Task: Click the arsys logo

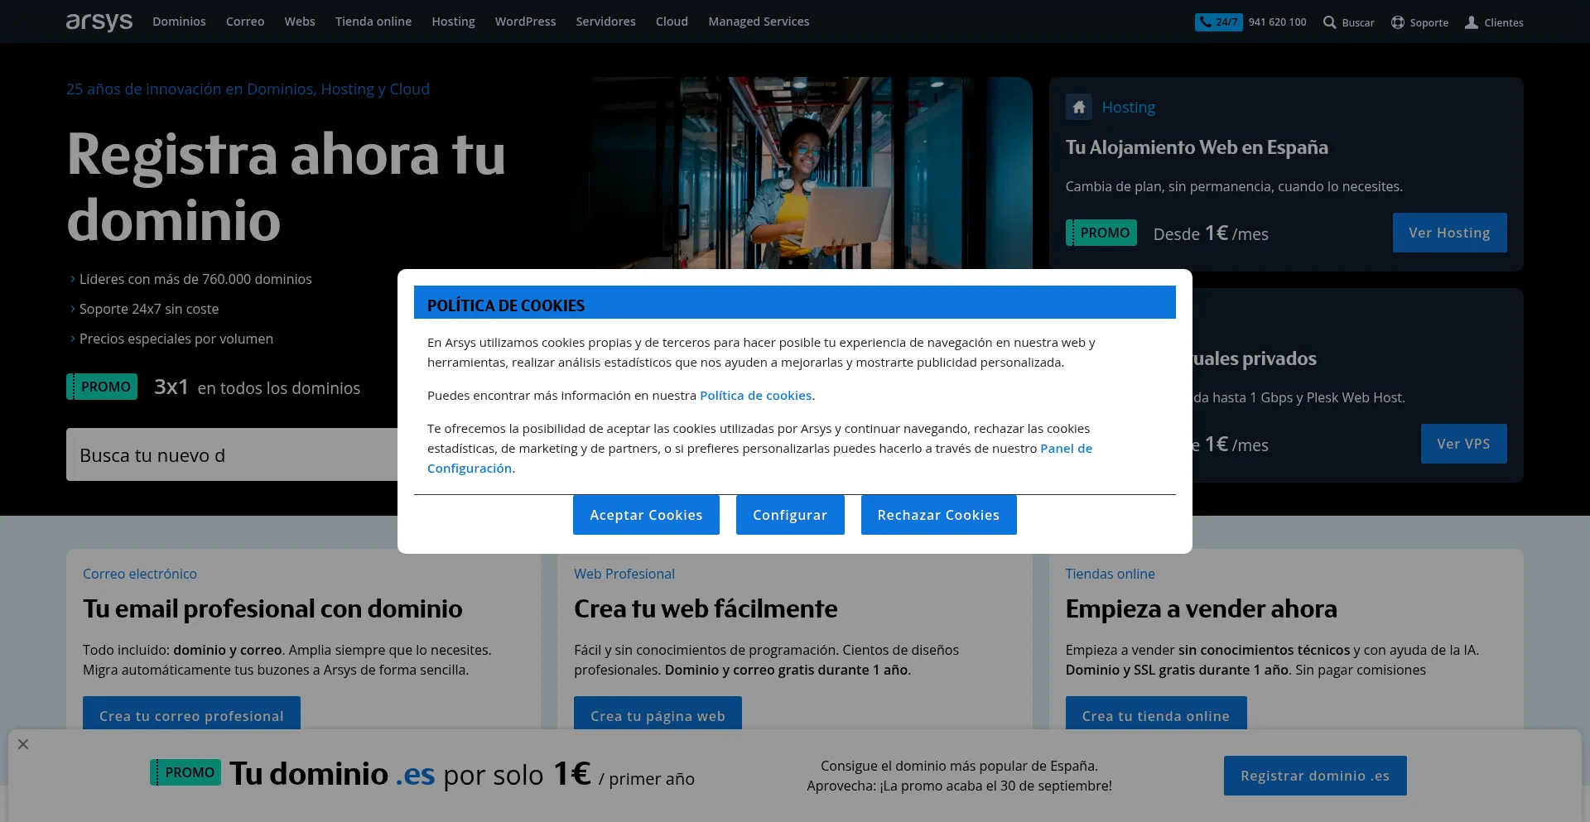Action: click(x=99, y=22)
